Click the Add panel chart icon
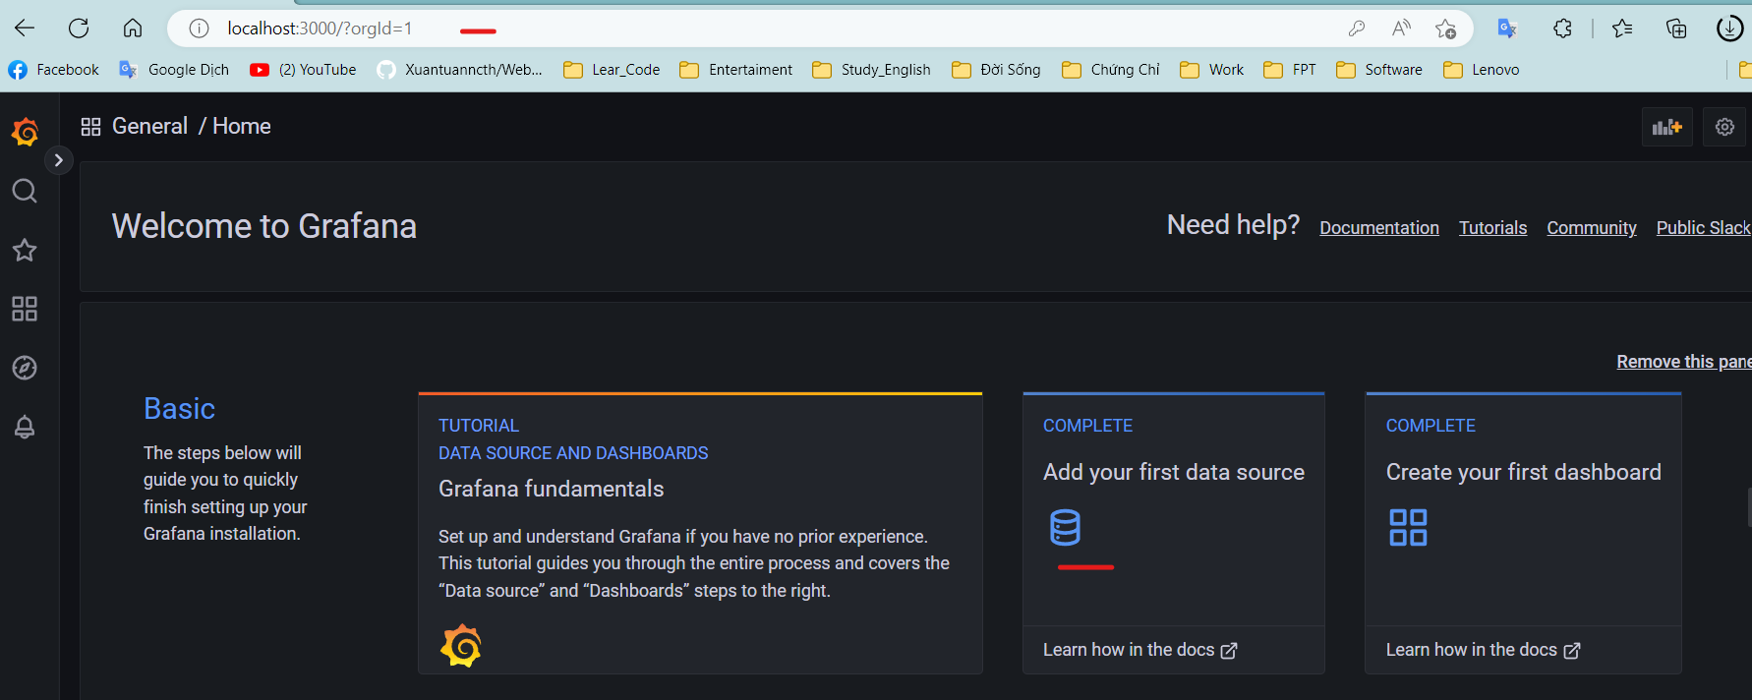 pyautogui.click(x=1667, y=127)
